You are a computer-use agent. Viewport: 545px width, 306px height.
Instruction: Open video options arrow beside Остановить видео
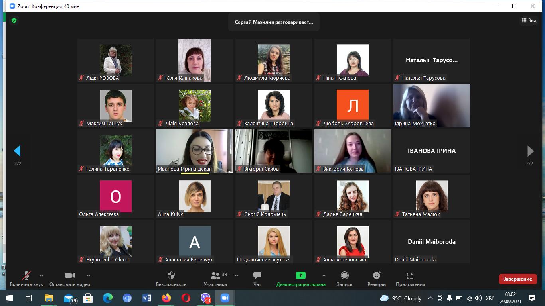click(x=89, y=275)
